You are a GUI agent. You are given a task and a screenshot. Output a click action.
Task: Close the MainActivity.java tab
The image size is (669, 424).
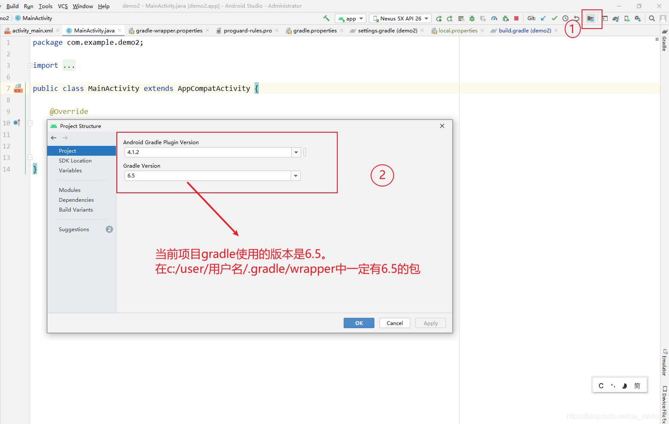pyautogui.click(x=119, y=30)
